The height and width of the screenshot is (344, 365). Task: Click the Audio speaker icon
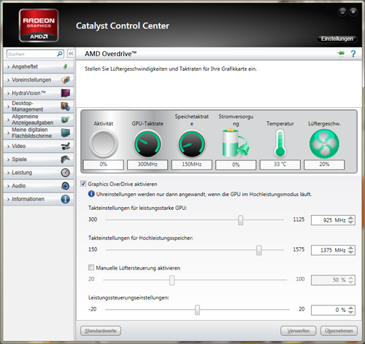point(65,186)
